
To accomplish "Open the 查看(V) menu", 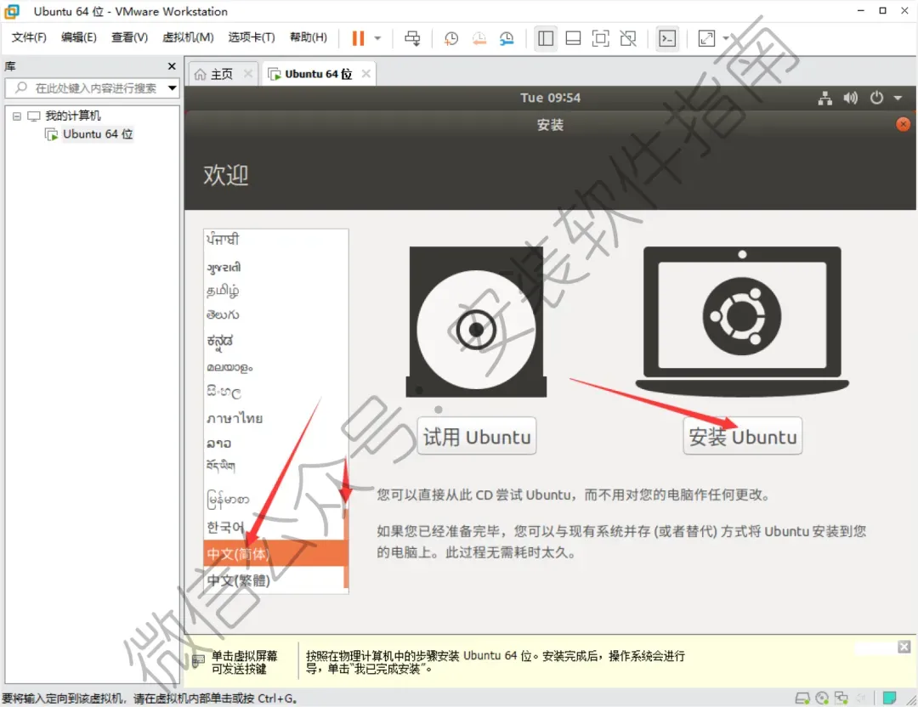I will click(x=129, y=37).
